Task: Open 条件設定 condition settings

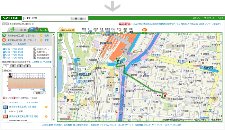Action: pos(22,44)
